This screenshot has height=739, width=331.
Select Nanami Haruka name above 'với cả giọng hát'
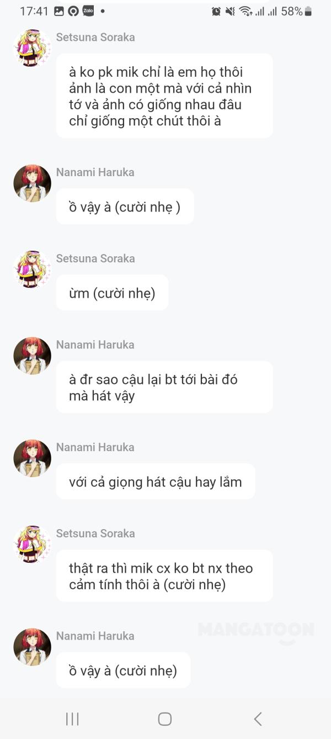click(95, 447)
